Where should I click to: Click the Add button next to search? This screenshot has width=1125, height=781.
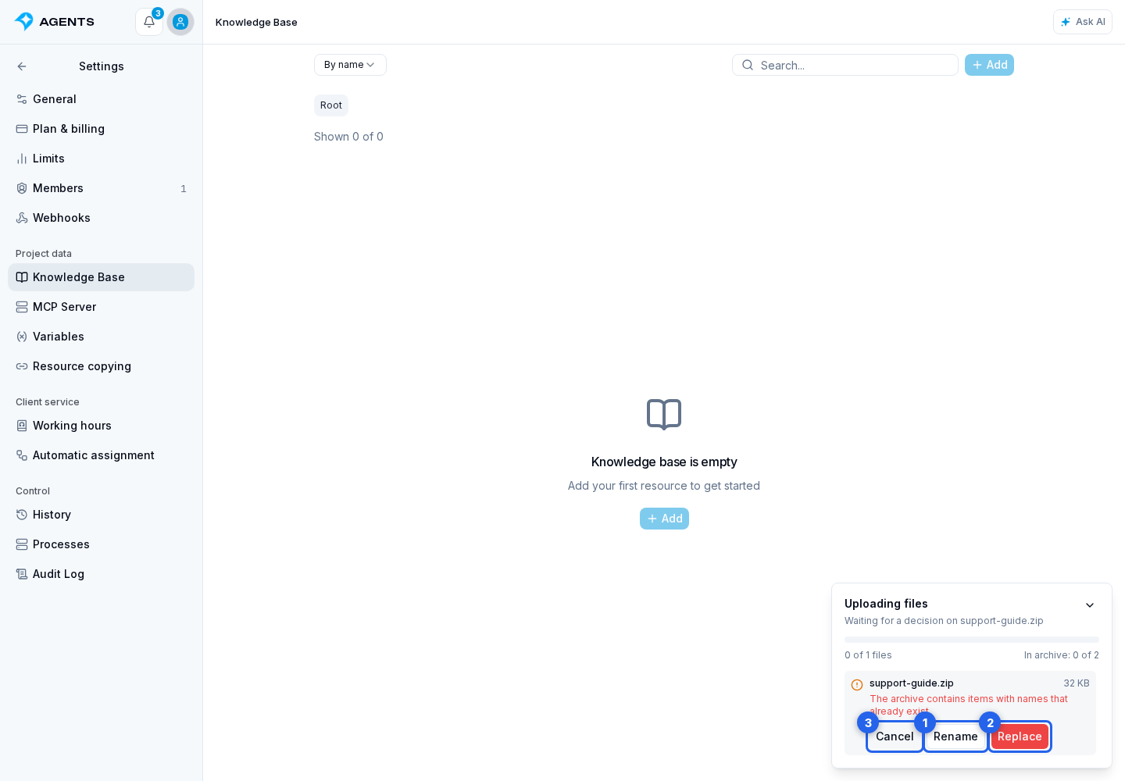989,65
